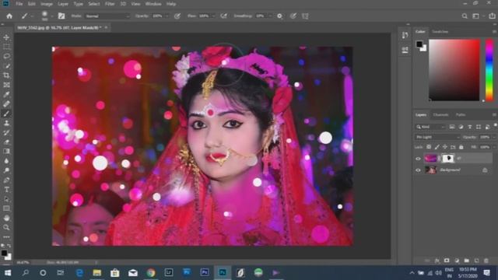
Task: Select the Zoom tool in the toolbox
Action: [6, 227]
